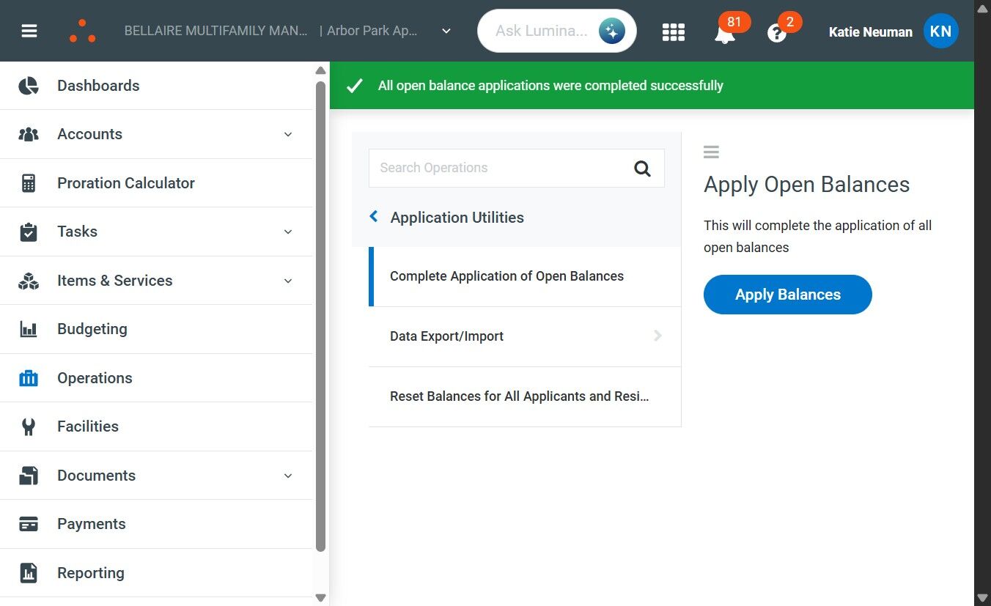View notifications bell with 81 alerts
The height and width of the screenshot is (606, 991).
coord(724,33)
